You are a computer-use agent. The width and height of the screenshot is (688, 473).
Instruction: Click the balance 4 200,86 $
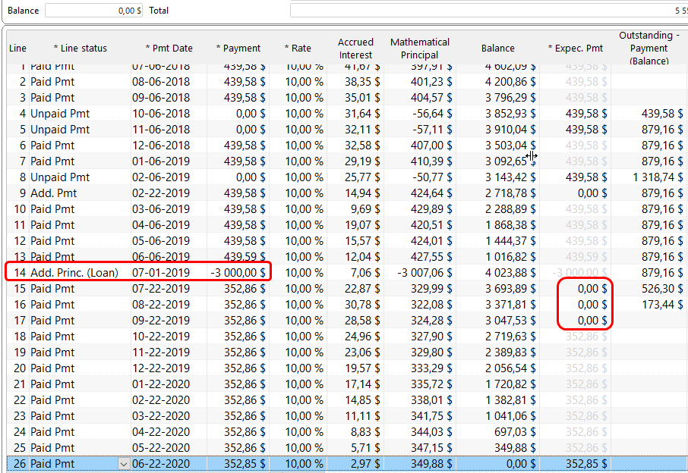[x=510, y=82]
